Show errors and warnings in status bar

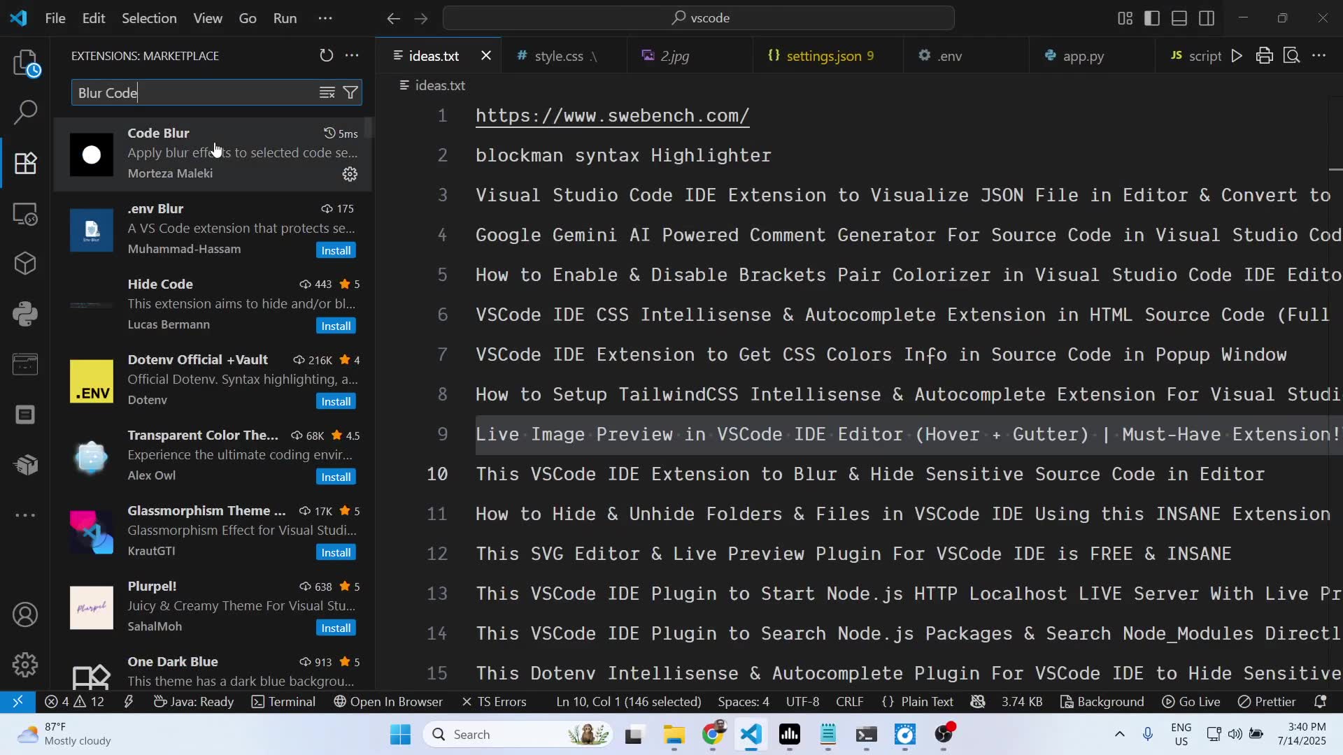[74, 701]
